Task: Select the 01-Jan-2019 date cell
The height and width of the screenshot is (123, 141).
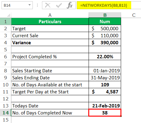Action: coord(105,71)
